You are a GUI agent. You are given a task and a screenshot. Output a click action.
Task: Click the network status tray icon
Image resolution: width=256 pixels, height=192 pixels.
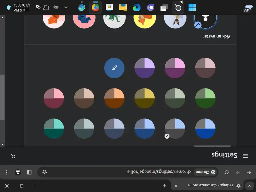(x=46, y=7)
